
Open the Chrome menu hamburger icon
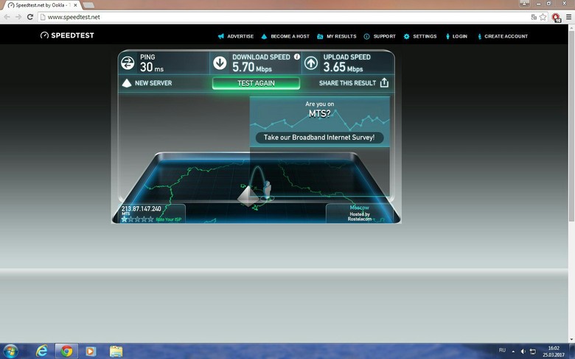569,17
